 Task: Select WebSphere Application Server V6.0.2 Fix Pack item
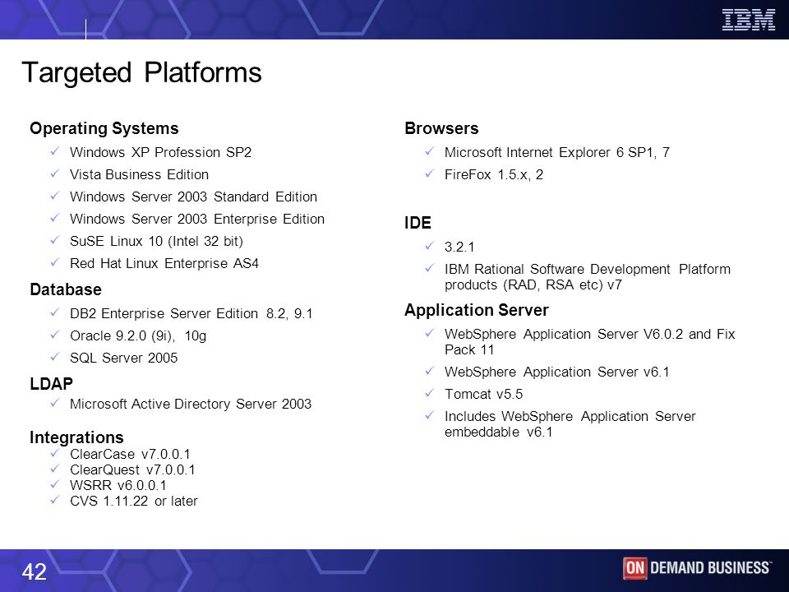pyautogui.click(x=590, y=342)
